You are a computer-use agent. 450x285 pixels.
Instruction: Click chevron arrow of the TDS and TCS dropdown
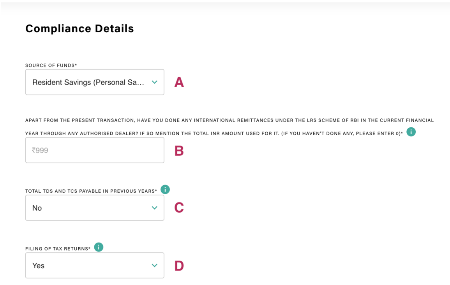click(x=154, y=208)
